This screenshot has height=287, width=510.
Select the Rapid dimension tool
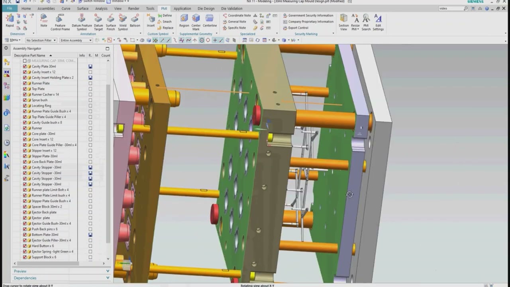point(10,20)
